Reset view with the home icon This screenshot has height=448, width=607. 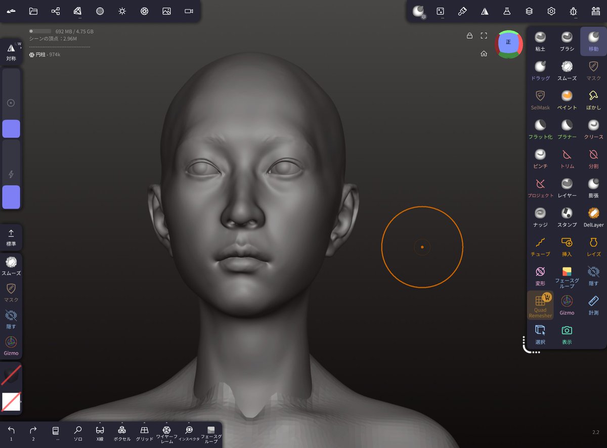coord(484,54)
